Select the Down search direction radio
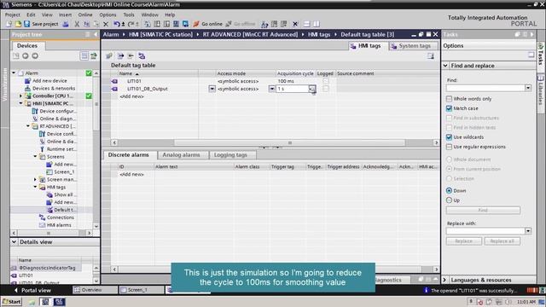Image resolution: width=546 pixels, height=307 pixels. 450,191
